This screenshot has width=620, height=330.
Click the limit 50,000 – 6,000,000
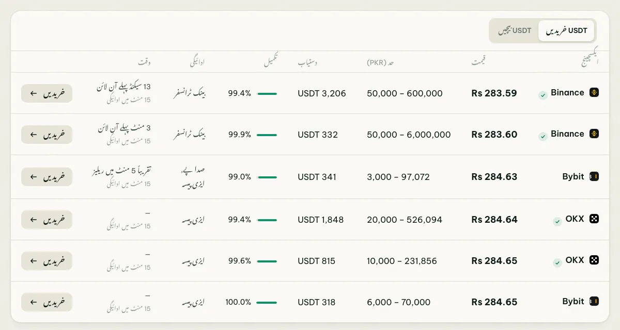pyautogui.click(x=409, y=135)
